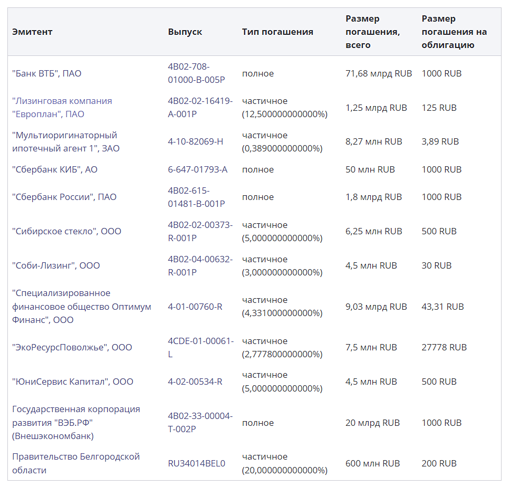Open the СФО Оптимум Финанс issuer link

click(x=82, y=306)
